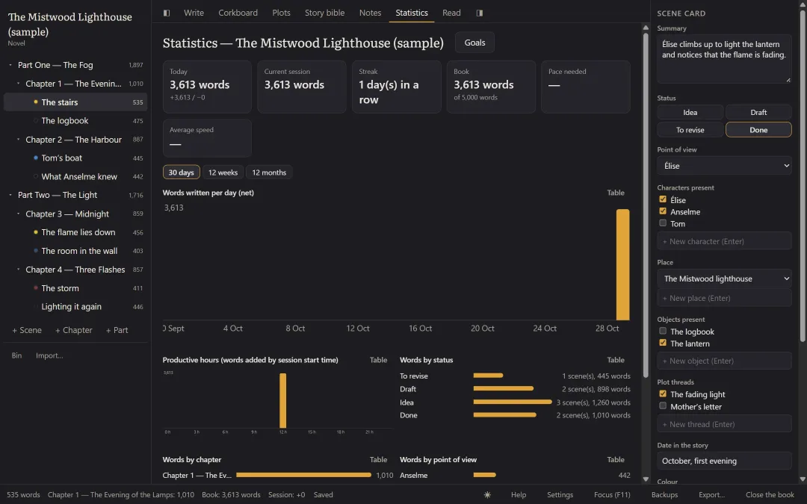Collapse Part Two — The Light
This screenshot has height=504, width=807.
[x=10, y=195]
